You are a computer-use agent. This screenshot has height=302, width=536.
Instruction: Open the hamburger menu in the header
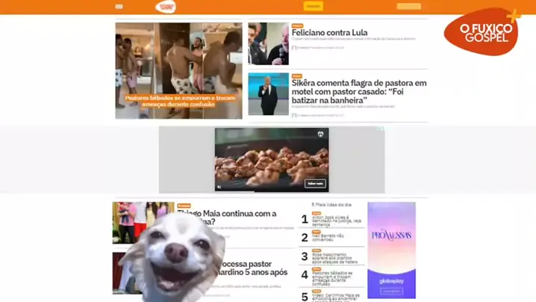[x=119, y=7]
